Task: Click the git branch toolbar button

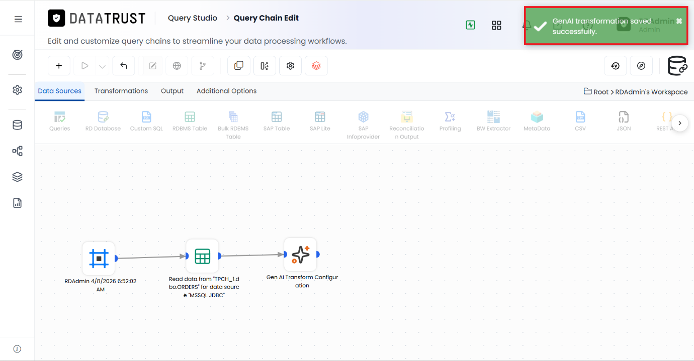Action: pos(203,66)
